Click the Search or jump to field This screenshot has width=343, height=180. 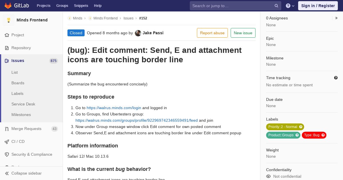(236, 6)
